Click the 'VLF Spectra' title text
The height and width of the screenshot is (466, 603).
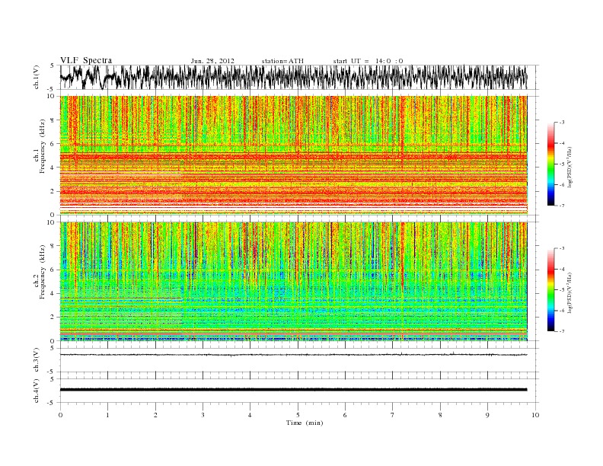(x=86, y=60)
